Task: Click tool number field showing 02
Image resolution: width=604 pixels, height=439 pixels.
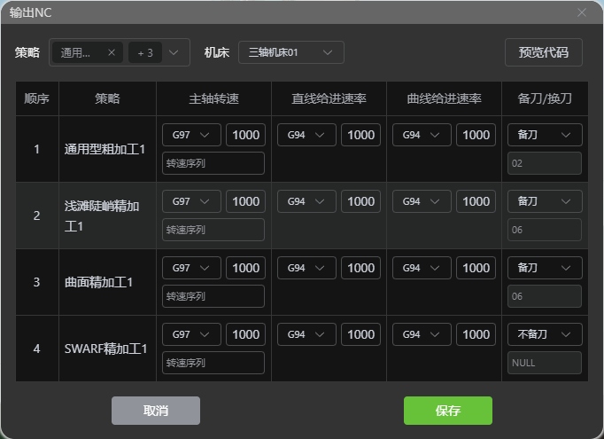Action: point(544,163)
